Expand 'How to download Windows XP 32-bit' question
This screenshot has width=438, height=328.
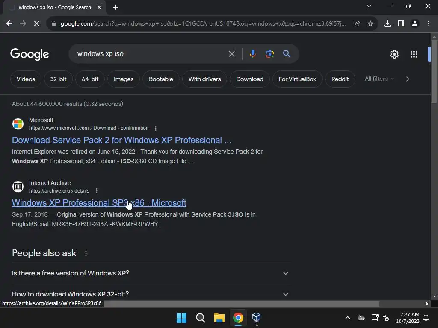click(x=151, y=294)
